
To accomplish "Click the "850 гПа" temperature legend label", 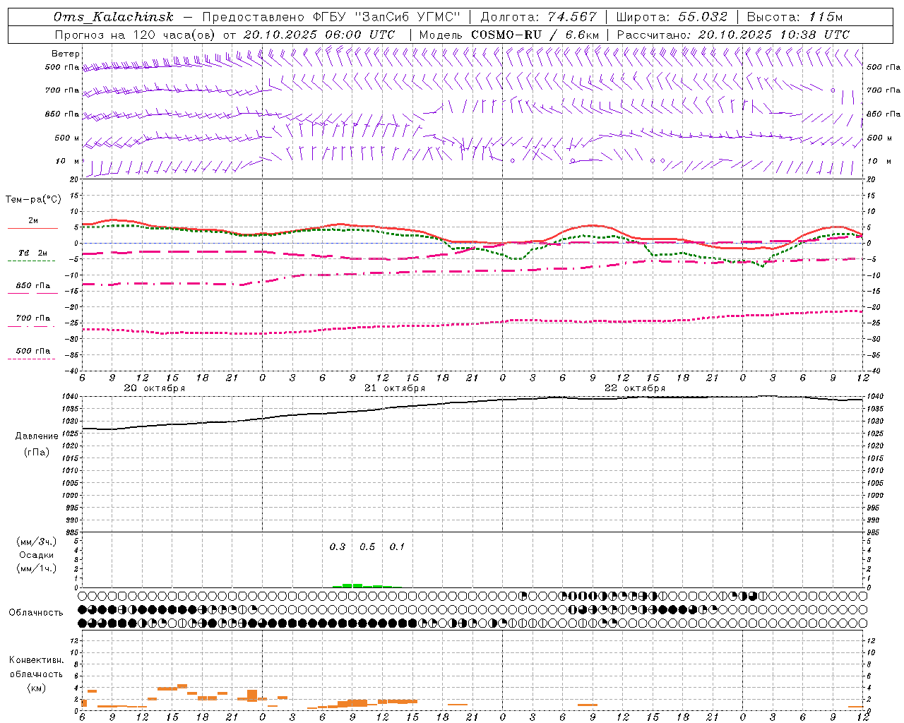I will click(x=33, y=285).
